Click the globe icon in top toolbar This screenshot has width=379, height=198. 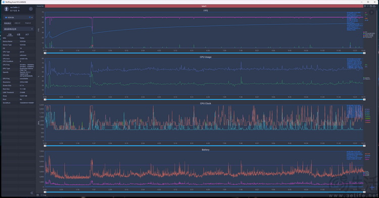(365, 6)
